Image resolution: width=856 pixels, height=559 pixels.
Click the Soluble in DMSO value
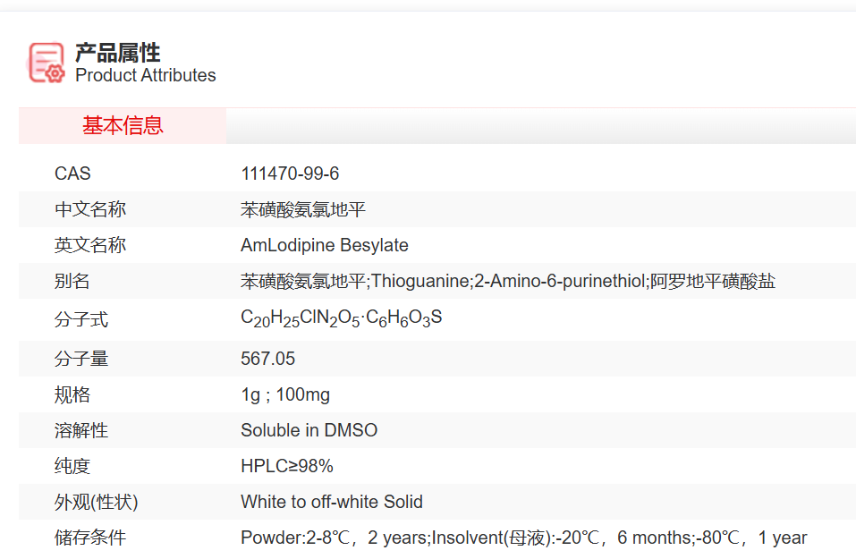[309, 430]
